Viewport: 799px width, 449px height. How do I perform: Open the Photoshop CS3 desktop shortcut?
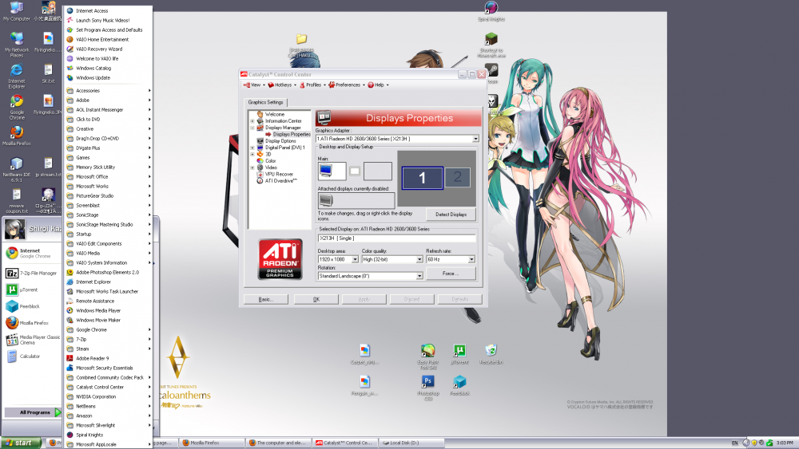pos(428,388)
